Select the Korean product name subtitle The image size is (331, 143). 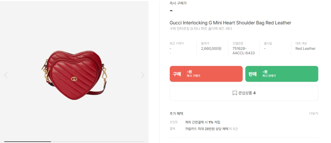point(201,29)
